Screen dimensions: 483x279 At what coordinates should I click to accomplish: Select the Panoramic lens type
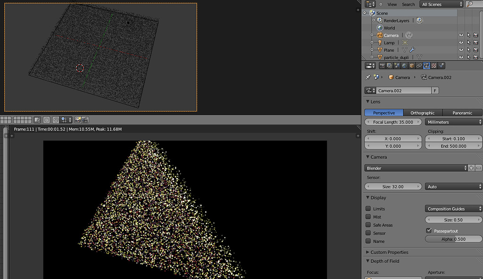click(x=462, y=113)
